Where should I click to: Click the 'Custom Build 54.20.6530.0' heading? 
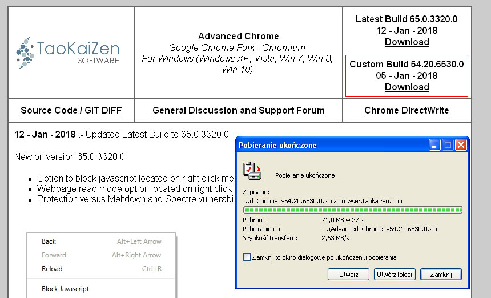(x=407, y=64)
